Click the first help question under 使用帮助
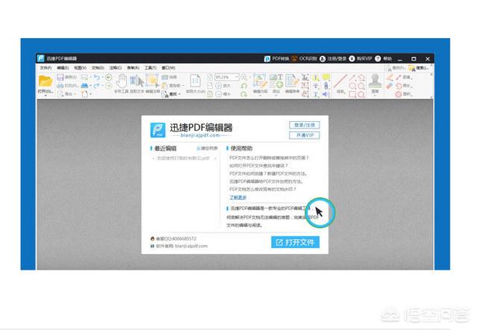This screenshot has width=478, height=331. (269, 158)
